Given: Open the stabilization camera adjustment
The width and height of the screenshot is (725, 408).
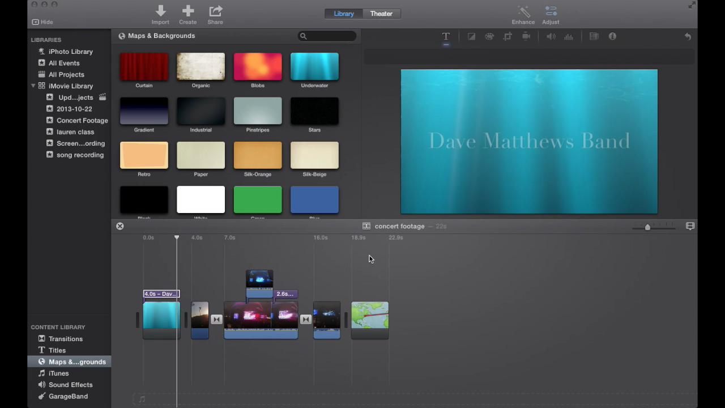Looking at the screenshot, I should [526, 36].
